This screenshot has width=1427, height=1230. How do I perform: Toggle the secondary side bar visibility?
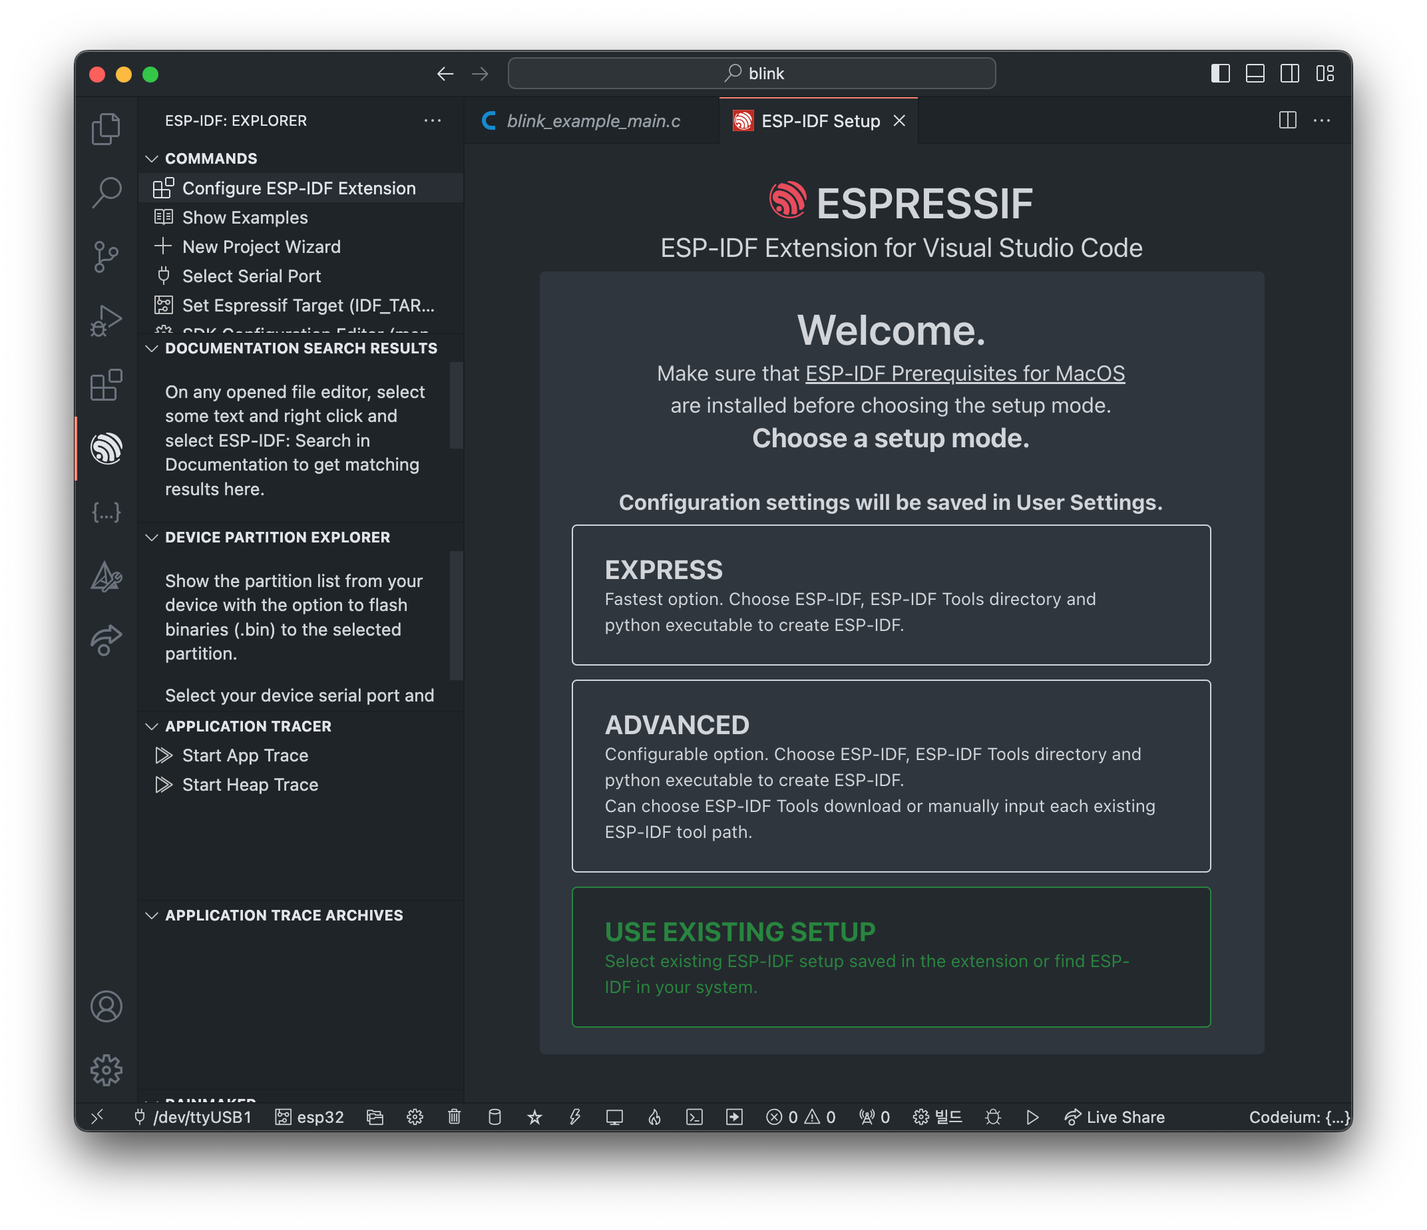pos(1289,74)
